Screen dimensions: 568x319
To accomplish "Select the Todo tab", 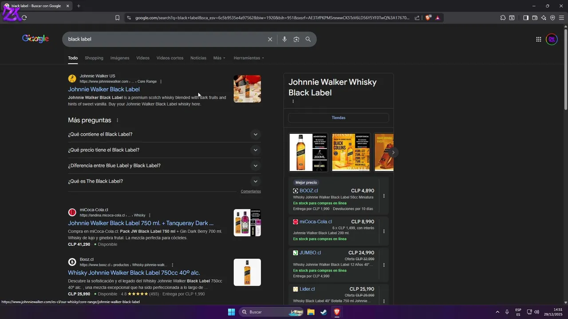I will (73, 58).
